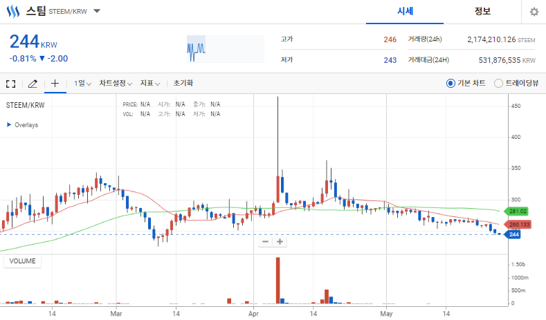Screen dimensions: 546x320
Task: Click the -0.81% change text
Action: click(23, 59)
